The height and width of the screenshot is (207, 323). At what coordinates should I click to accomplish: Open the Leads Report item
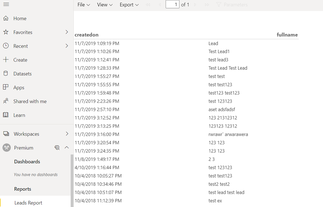pyautogui.click(x=28, y=203)
